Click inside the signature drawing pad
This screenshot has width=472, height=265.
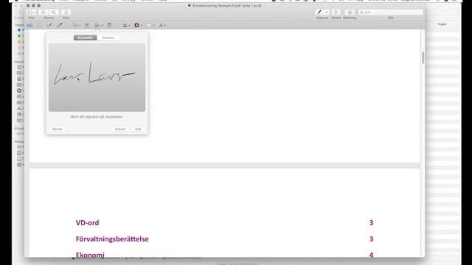pos(97,77)
